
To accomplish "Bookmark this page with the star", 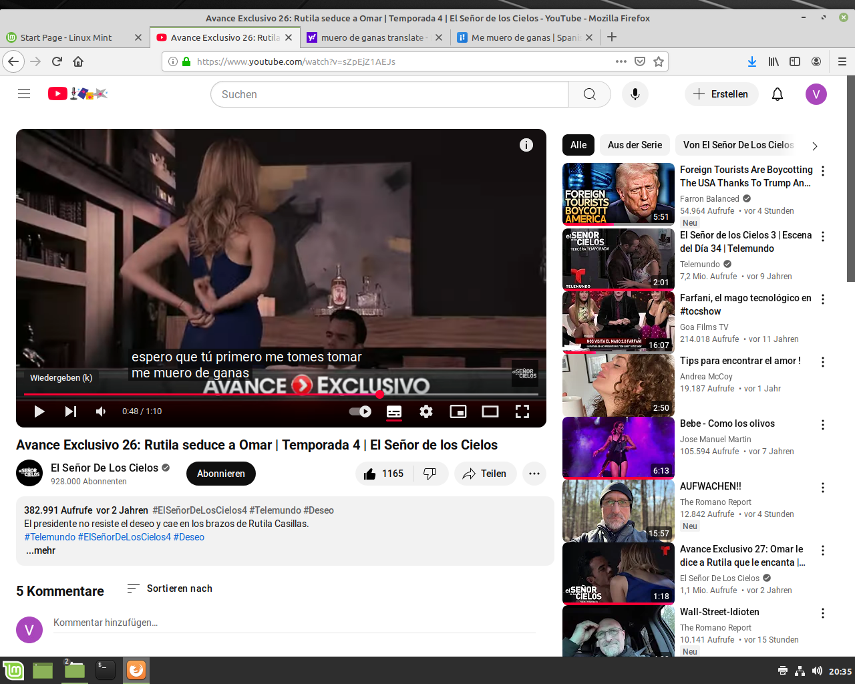I will (x=659, y=61).
